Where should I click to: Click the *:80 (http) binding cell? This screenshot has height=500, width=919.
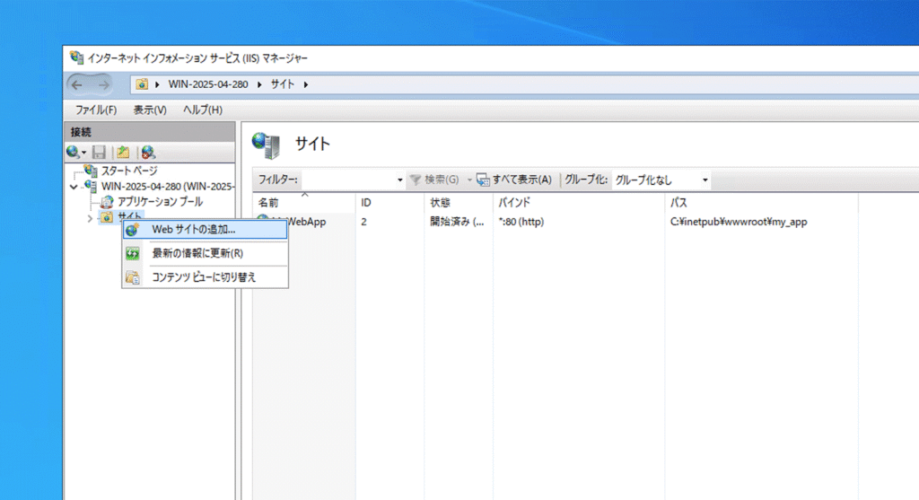tap(521, 222)
